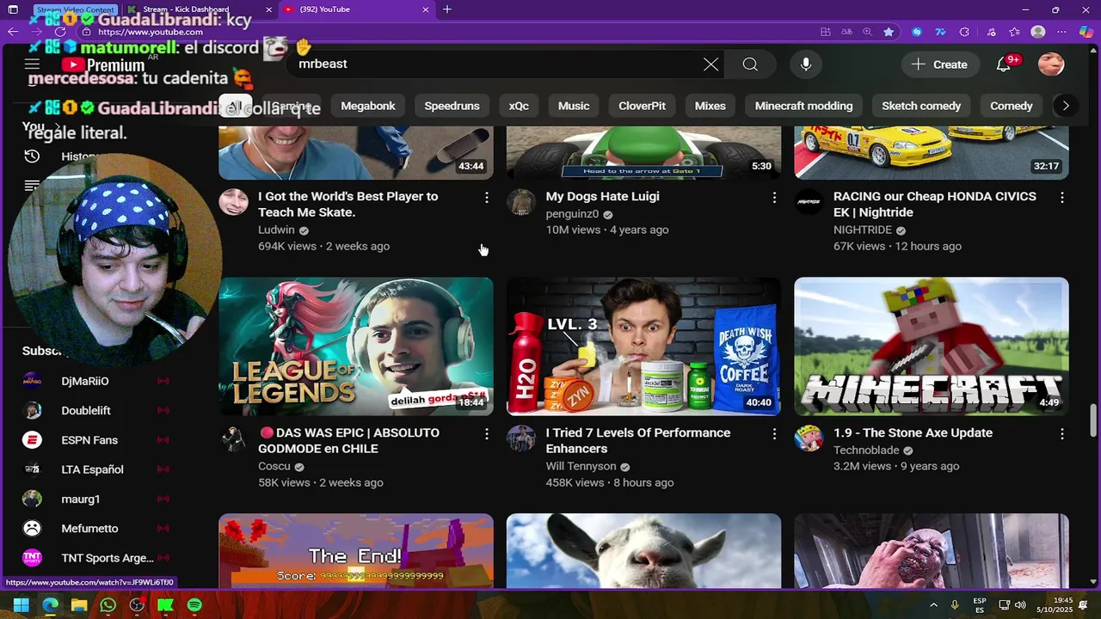Play the Minecraft Technoblade thumbnail

932,346
